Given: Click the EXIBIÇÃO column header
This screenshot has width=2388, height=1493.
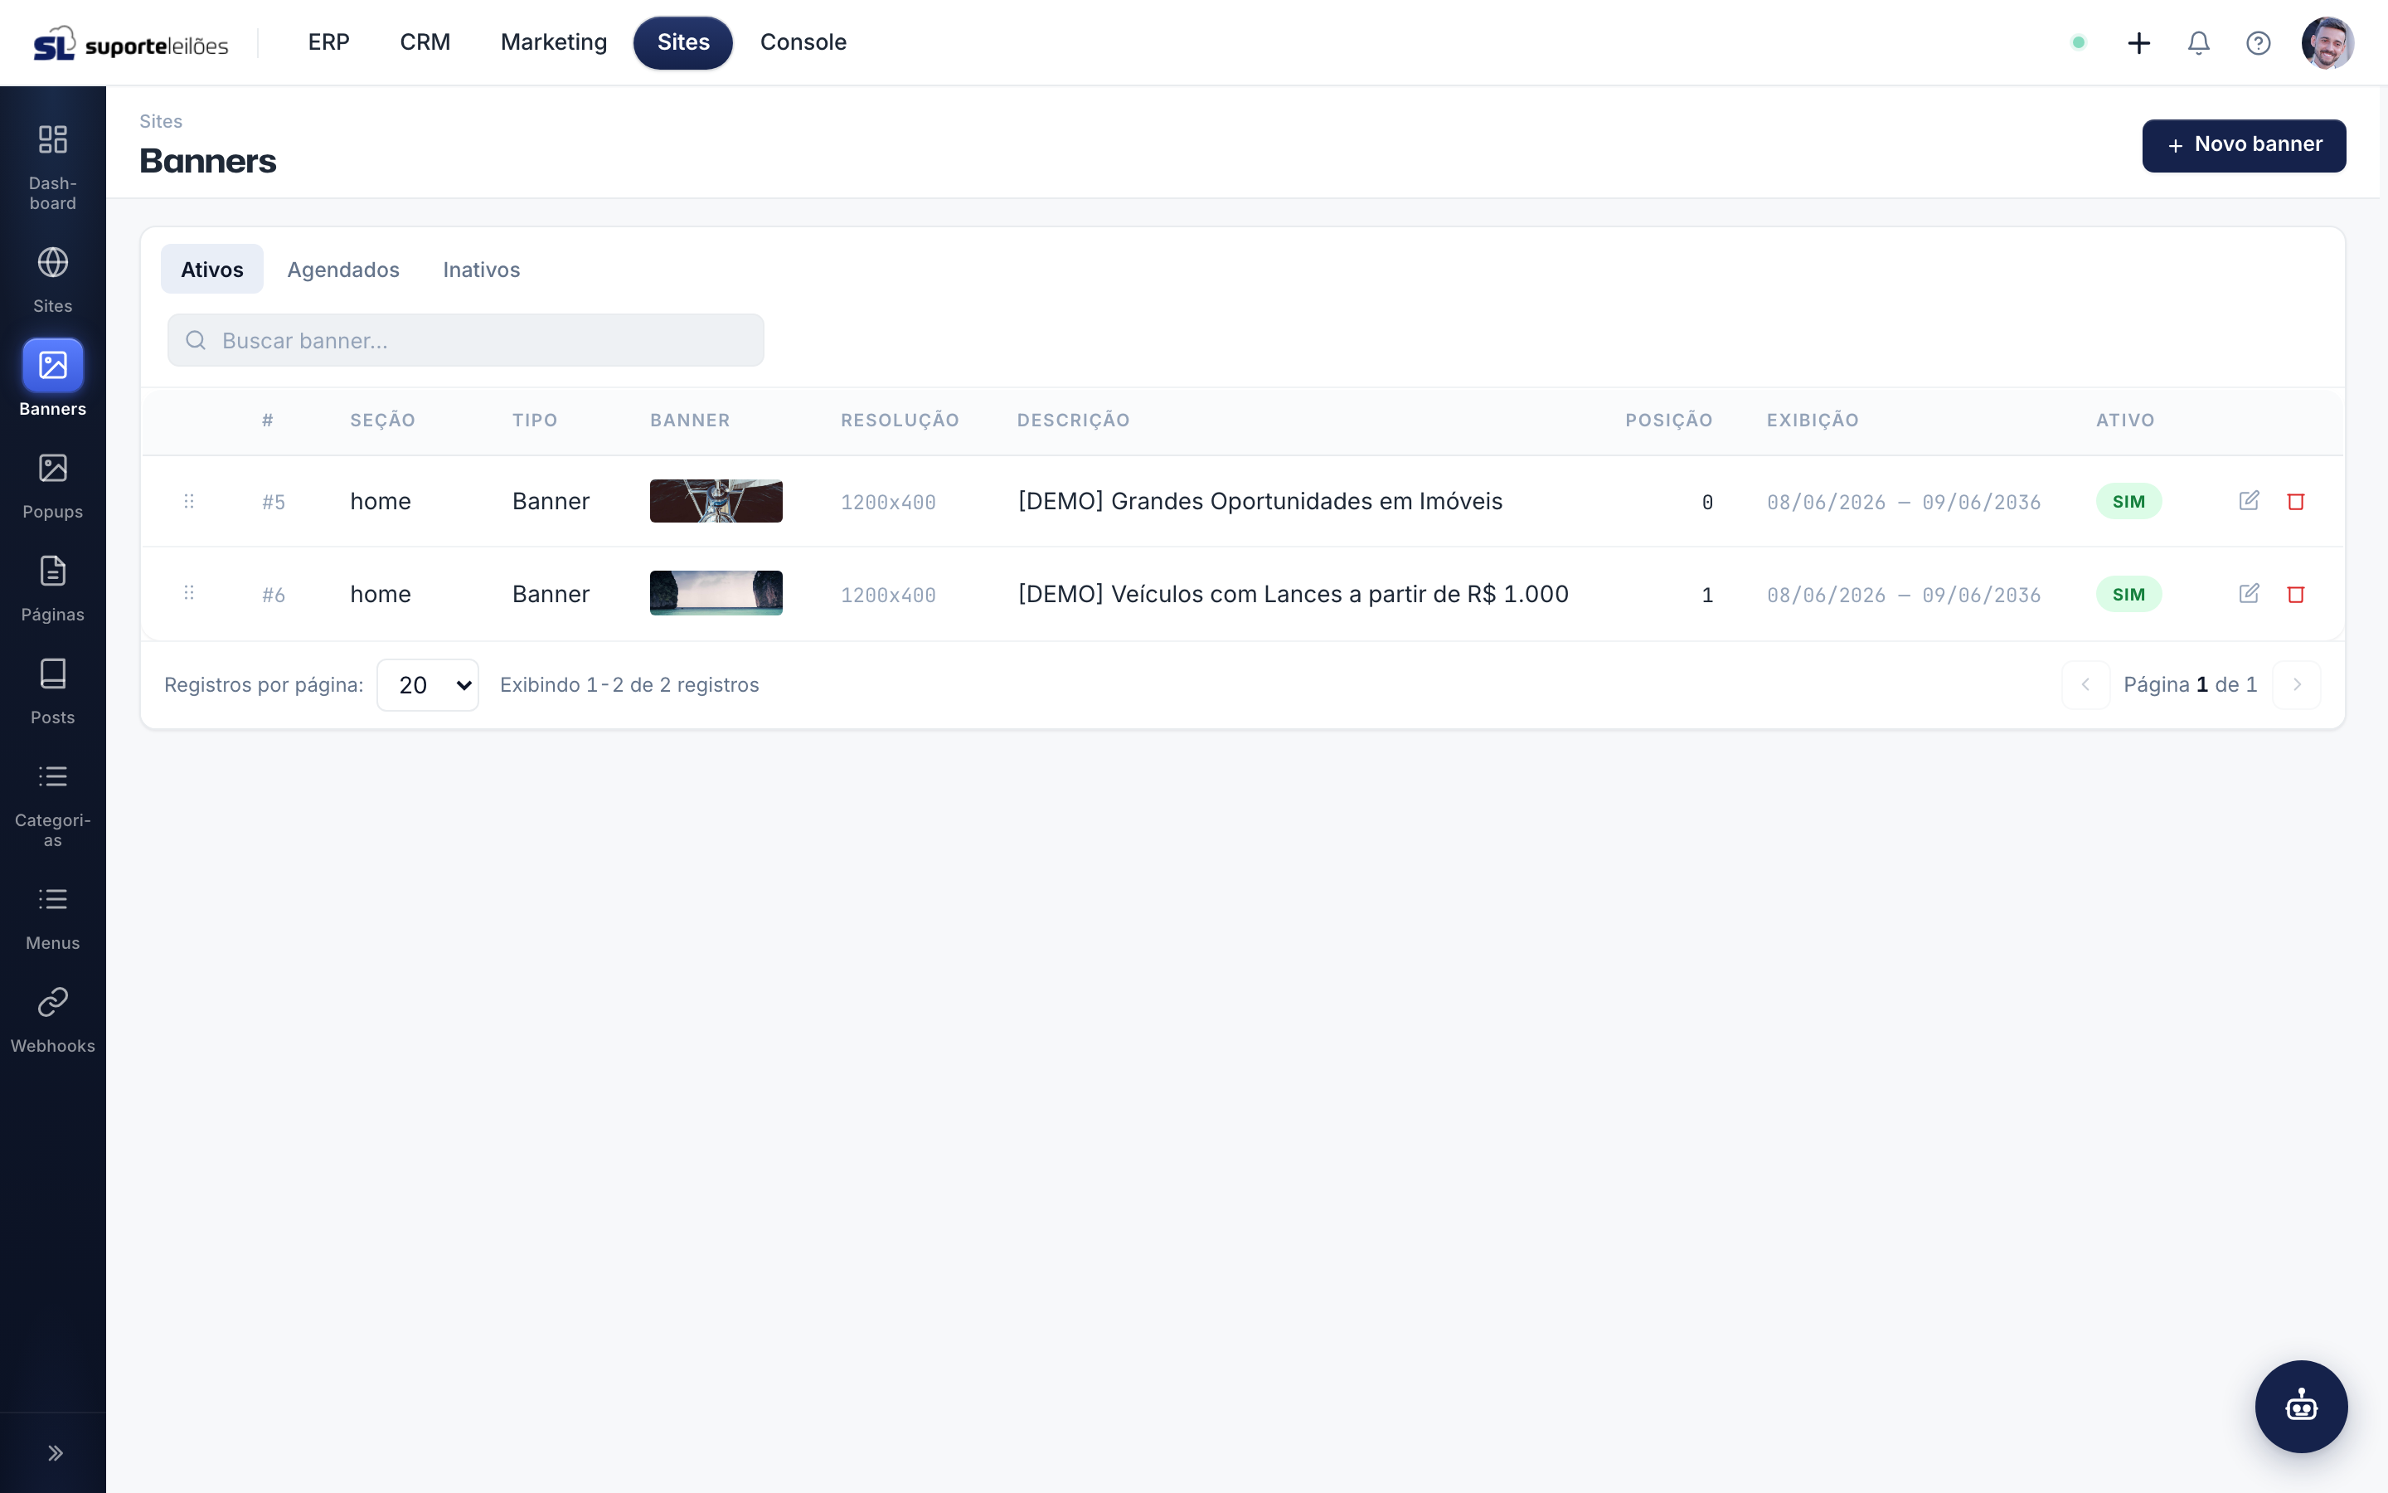Looking at the screenshot, I should [1813, 421].
